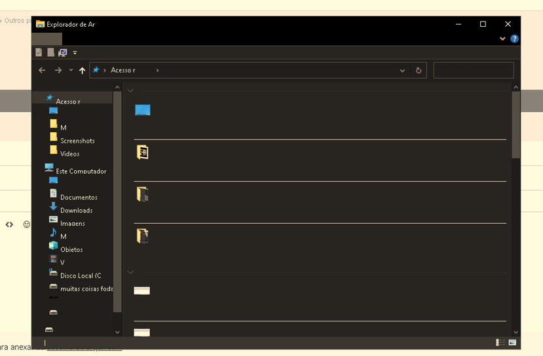Screen dimensions: 543x356
Task: Click the File Explorer icon in title bar
Action: [40, 24]
